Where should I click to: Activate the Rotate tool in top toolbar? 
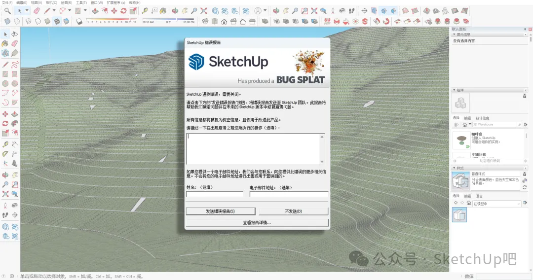tap(123, 10)
